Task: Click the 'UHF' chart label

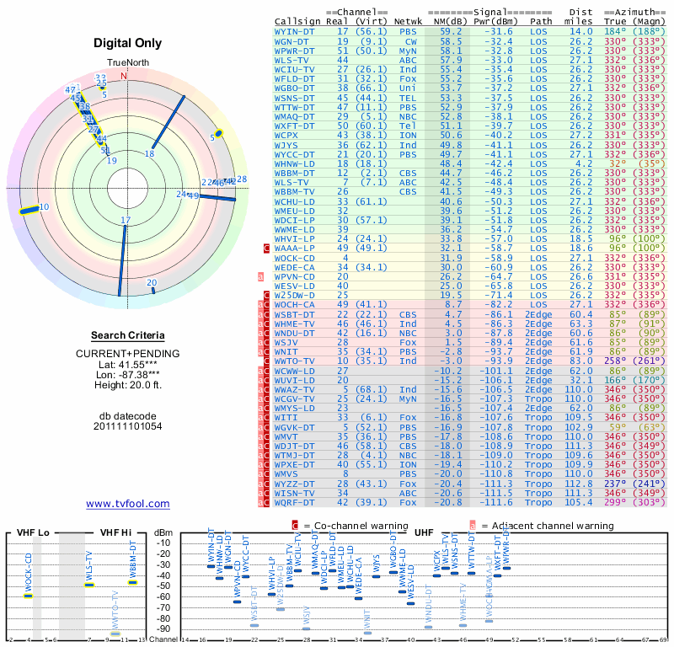Action: (424, 532)
